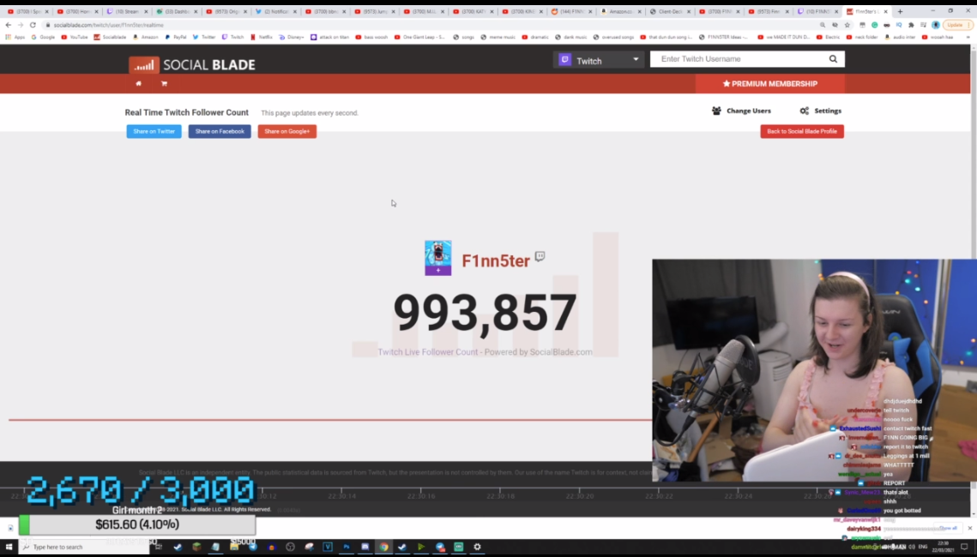Open the Windows Start menu

point(9,547)
